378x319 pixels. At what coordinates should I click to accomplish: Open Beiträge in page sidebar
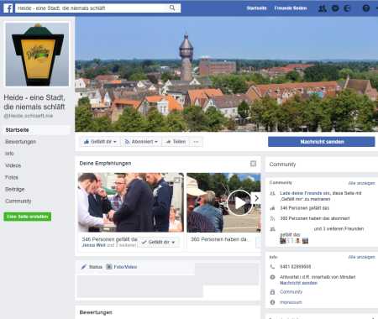14,189
